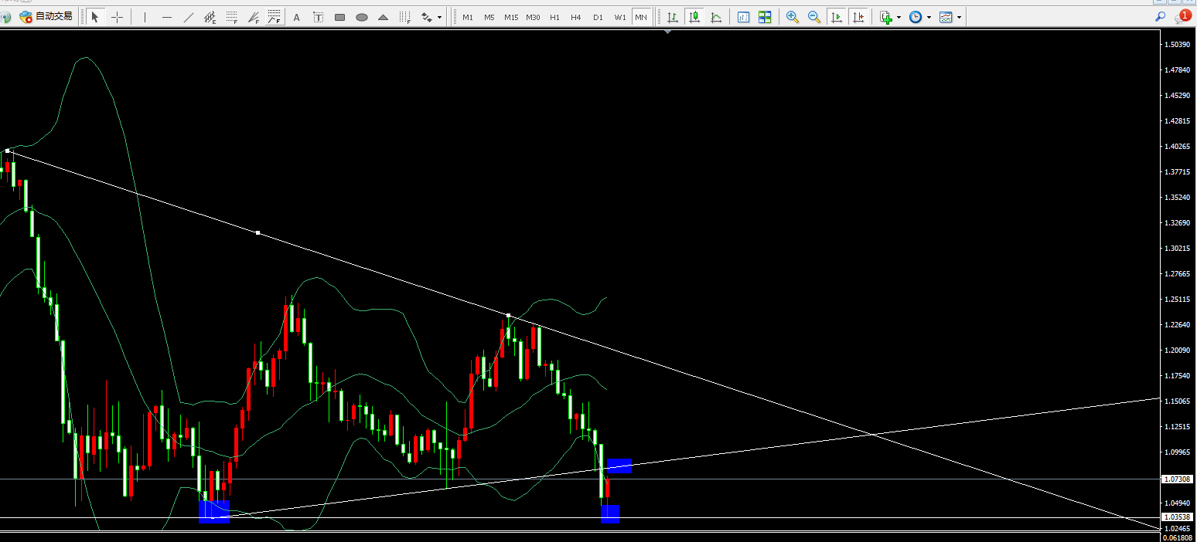Open the notifications chat bubble
Screen dimensions: 1197x542
pos(1183,16)
